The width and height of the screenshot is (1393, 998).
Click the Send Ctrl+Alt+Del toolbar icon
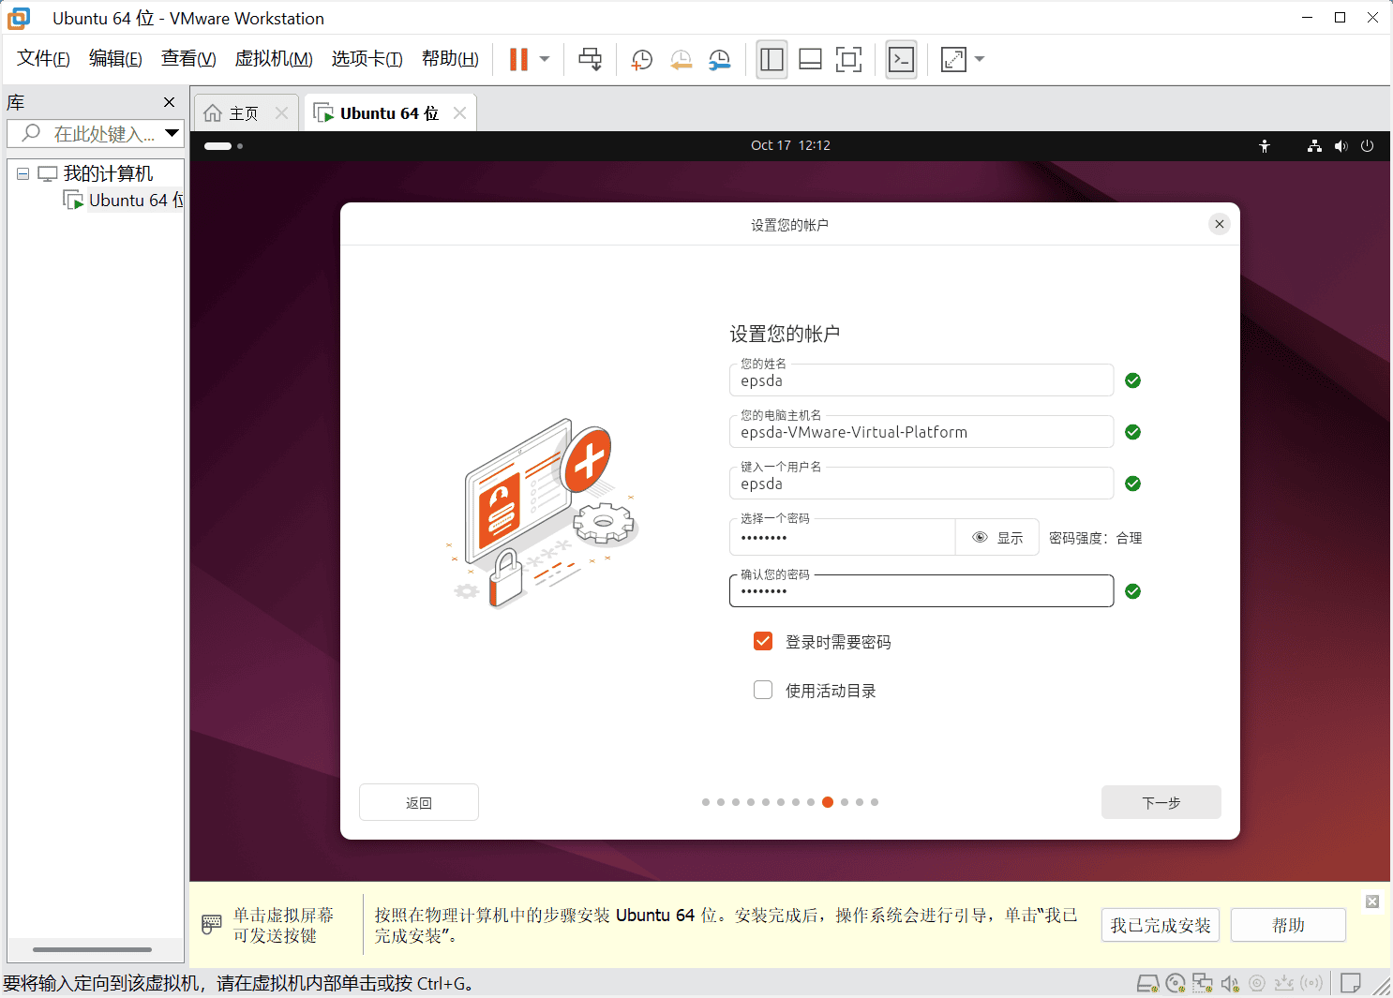coord(591,59)
